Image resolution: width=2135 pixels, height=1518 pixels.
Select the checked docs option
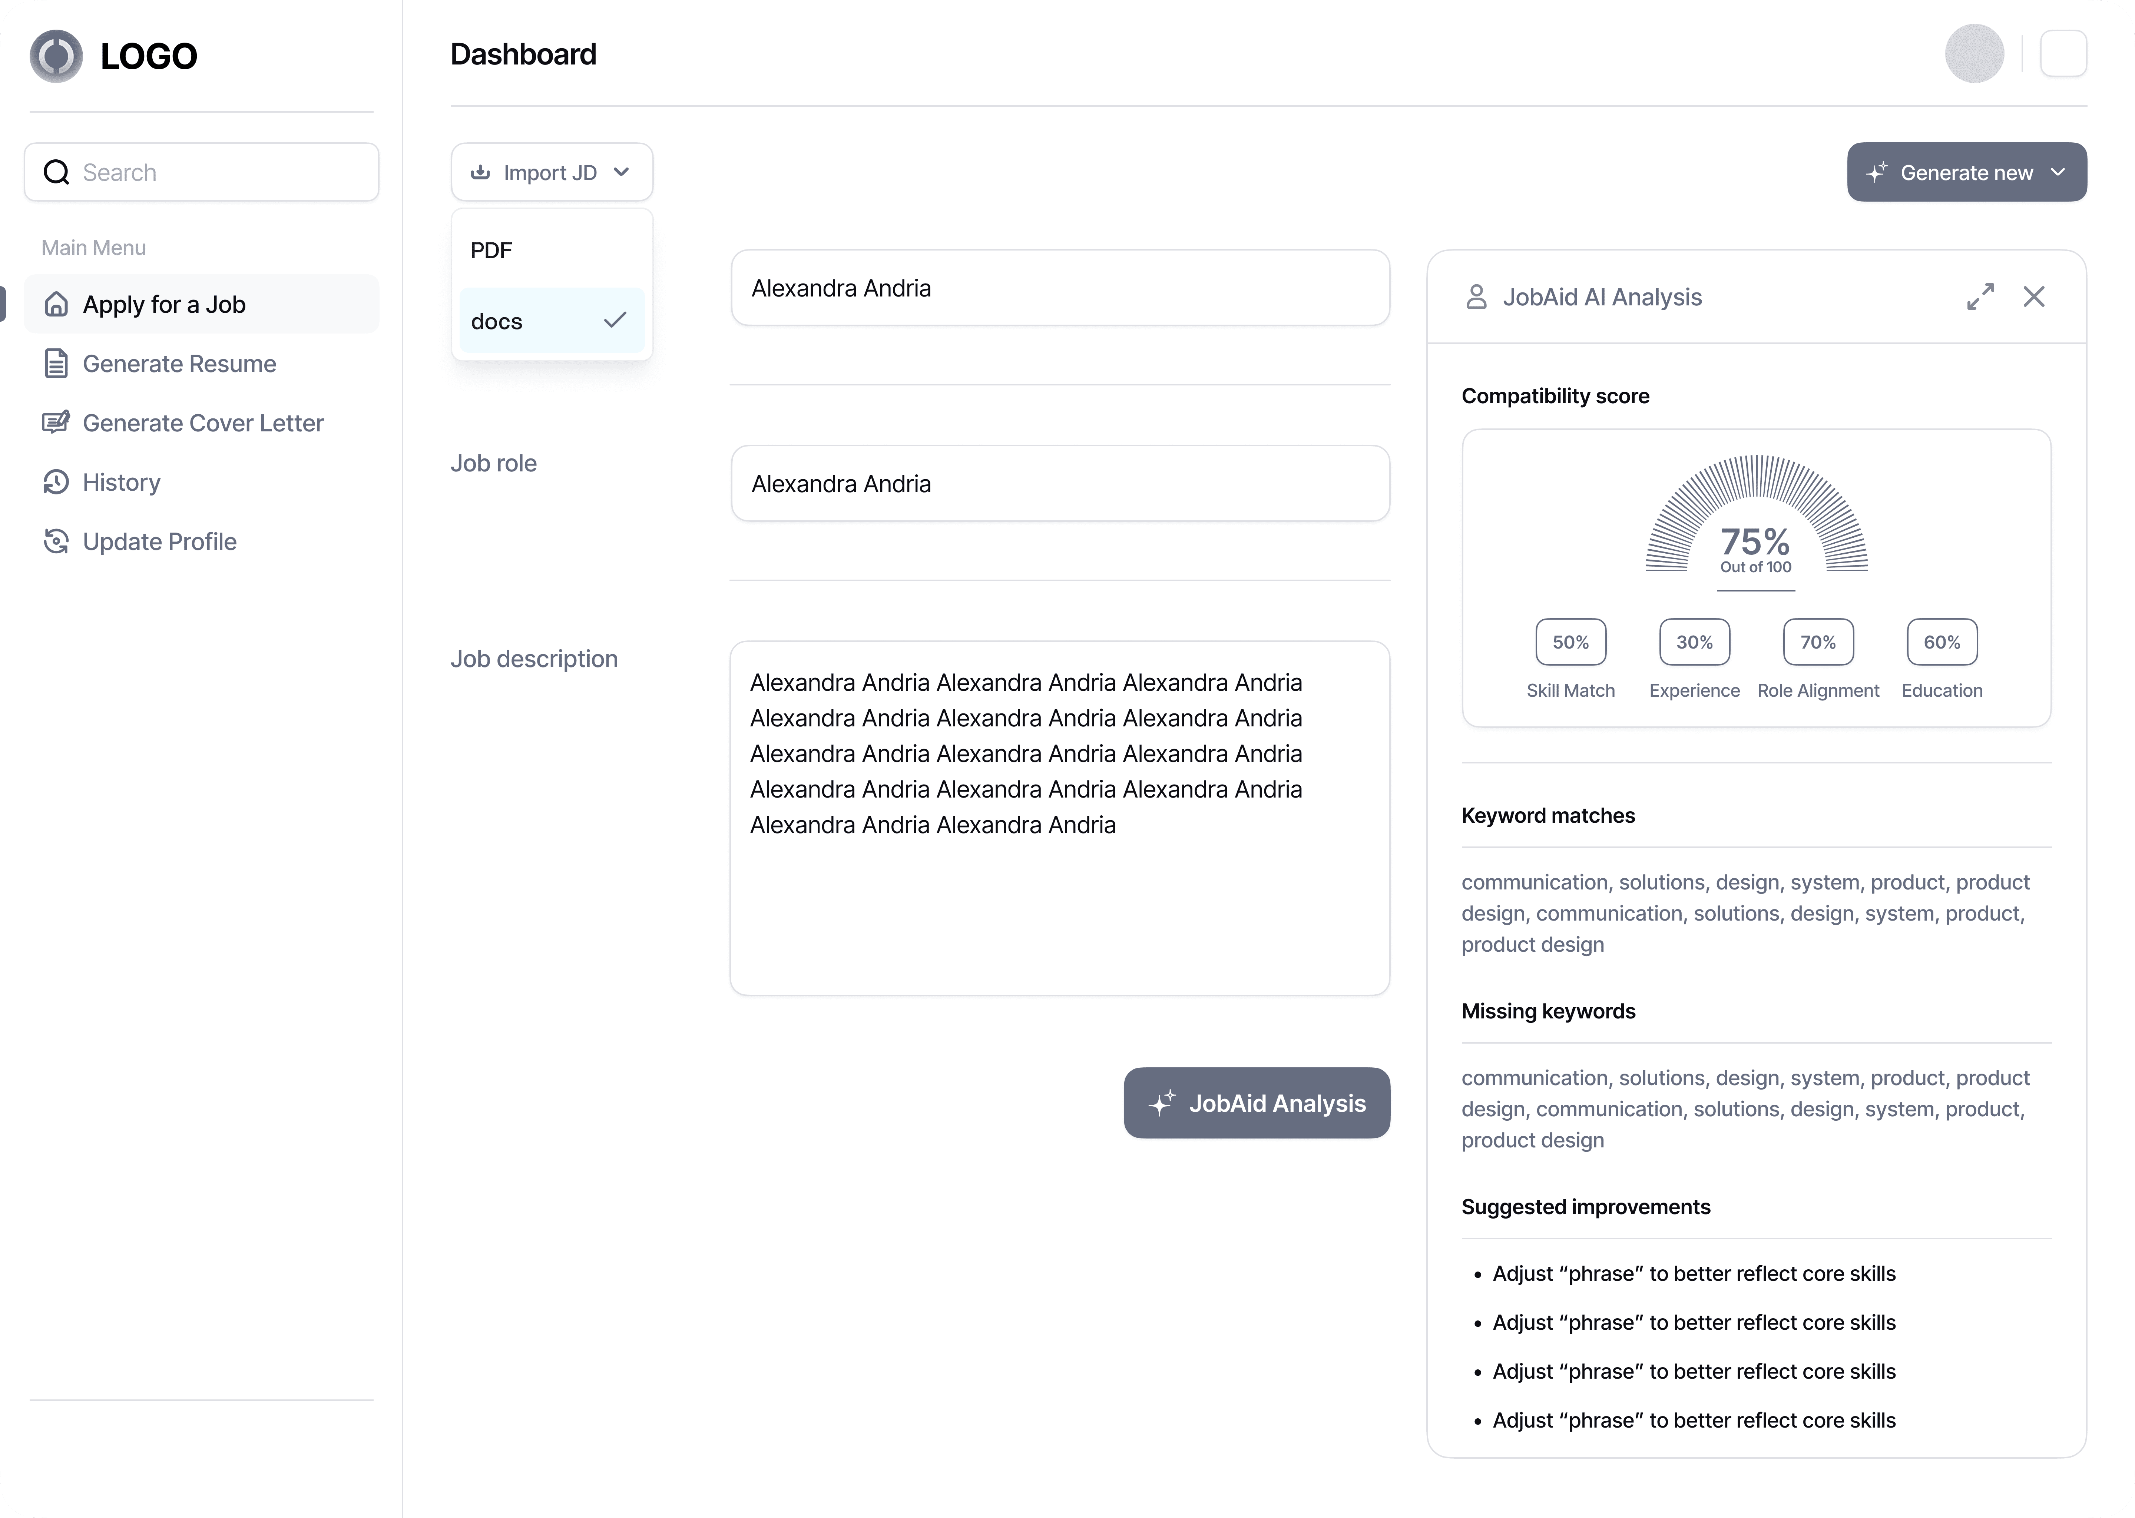point(552,321)
